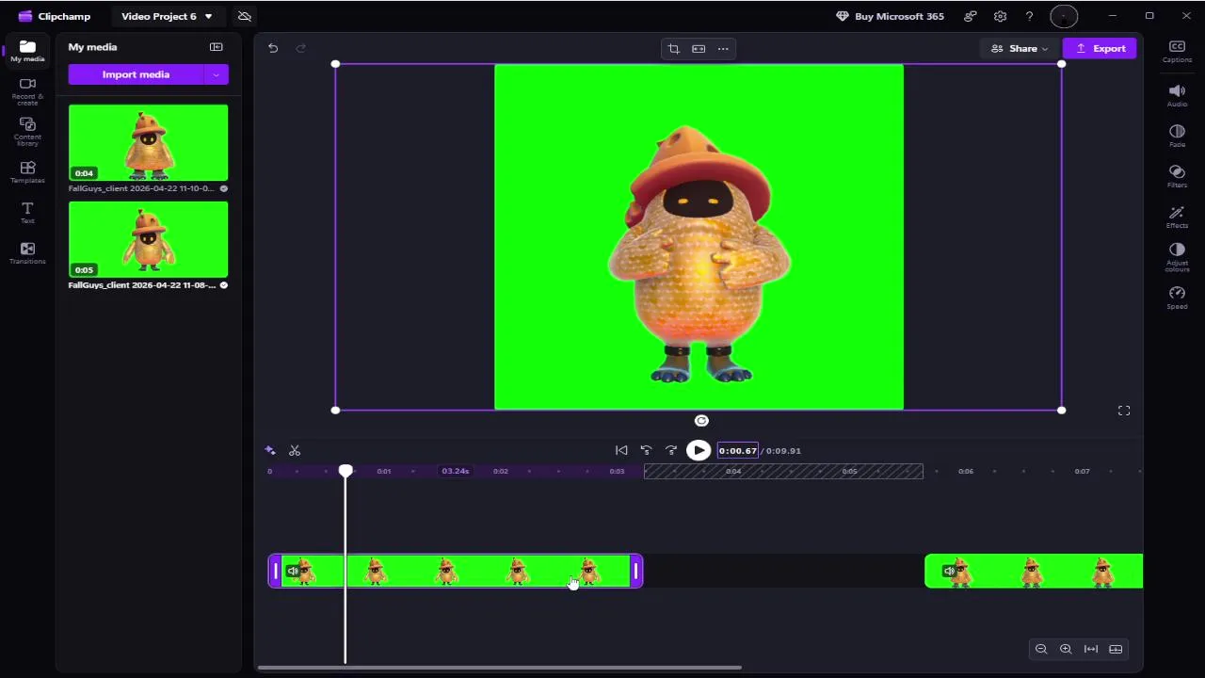Image resolution: width=1205 pixels, height=678 pixels.
Task: Open the feedback people icon
Action: [971, 16]
